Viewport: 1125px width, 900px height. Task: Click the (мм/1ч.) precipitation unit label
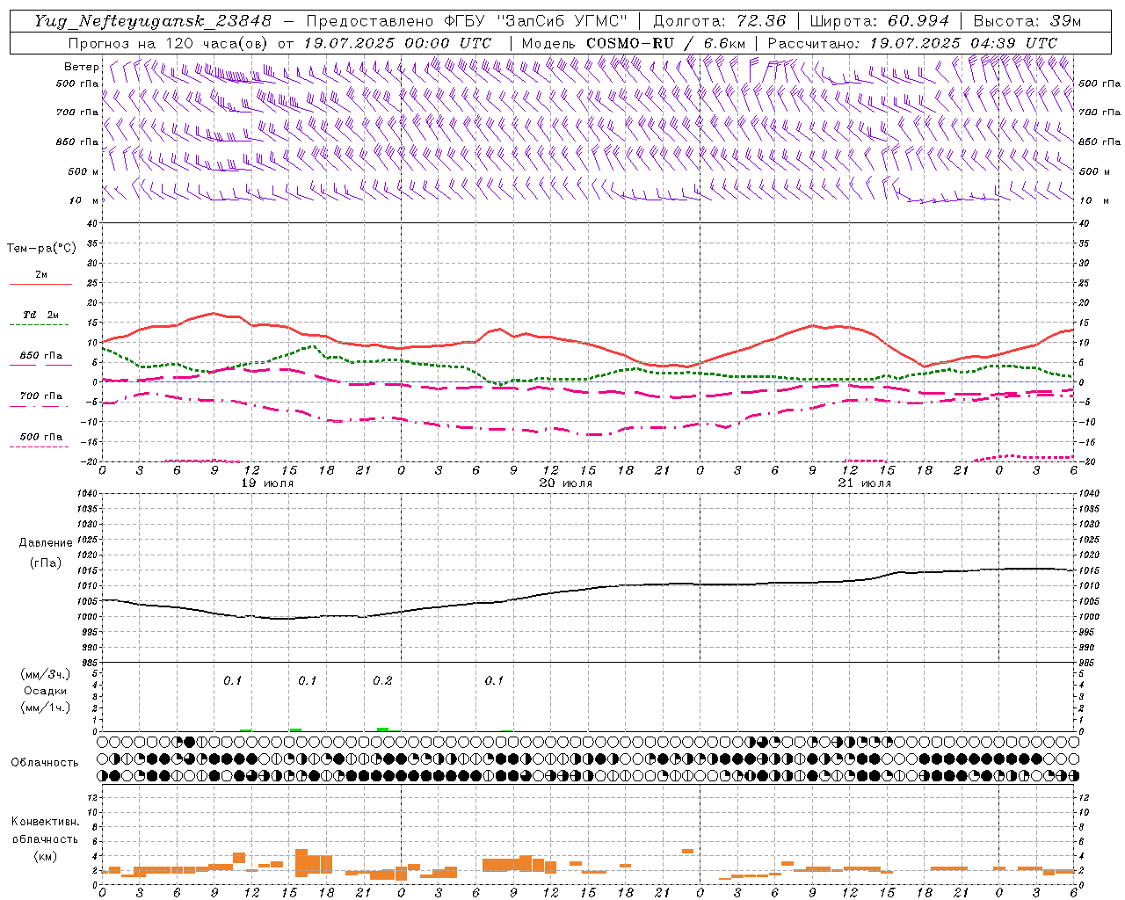pos(45,708)
